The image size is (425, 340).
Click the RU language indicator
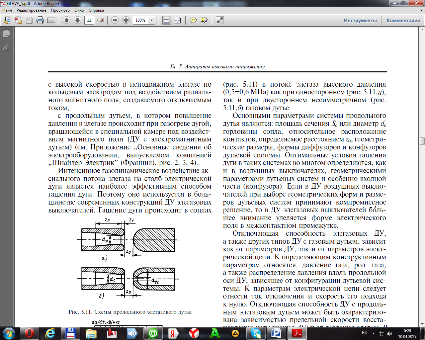[365, 333]
